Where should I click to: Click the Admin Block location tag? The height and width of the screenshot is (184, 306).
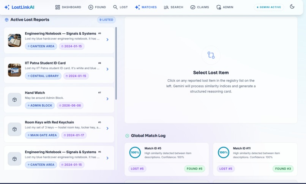pyautogui.click(x=40, y=105)
